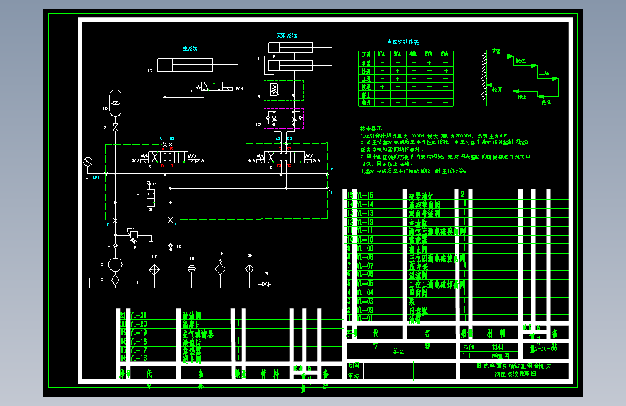Select the shut-off valve symbol numbered 9
Screen dimensions: 626x406
(116, 127)
